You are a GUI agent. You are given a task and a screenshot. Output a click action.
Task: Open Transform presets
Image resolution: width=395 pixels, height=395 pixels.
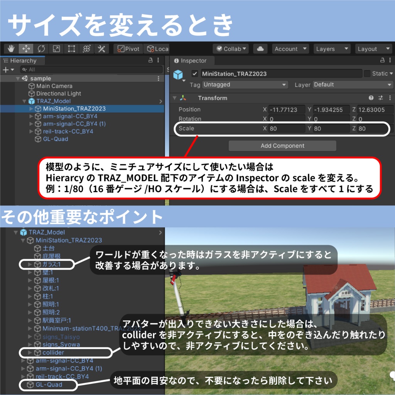(381, 98)
